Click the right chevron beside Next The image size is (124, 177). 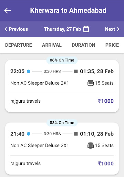point(118,29)
